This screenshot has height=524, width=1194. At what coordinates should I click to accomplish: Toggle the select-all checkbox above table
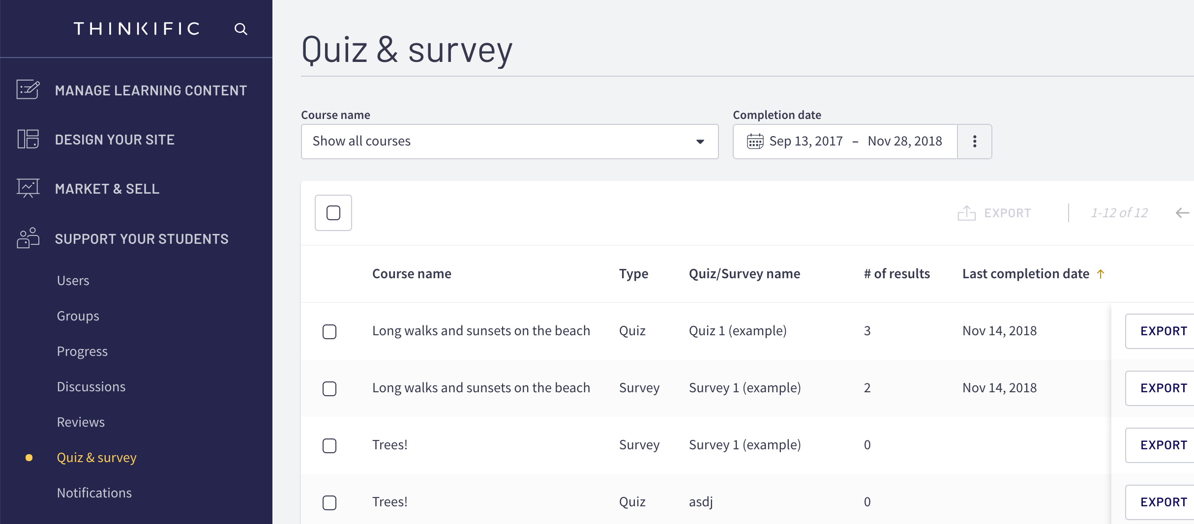point(333,213)
